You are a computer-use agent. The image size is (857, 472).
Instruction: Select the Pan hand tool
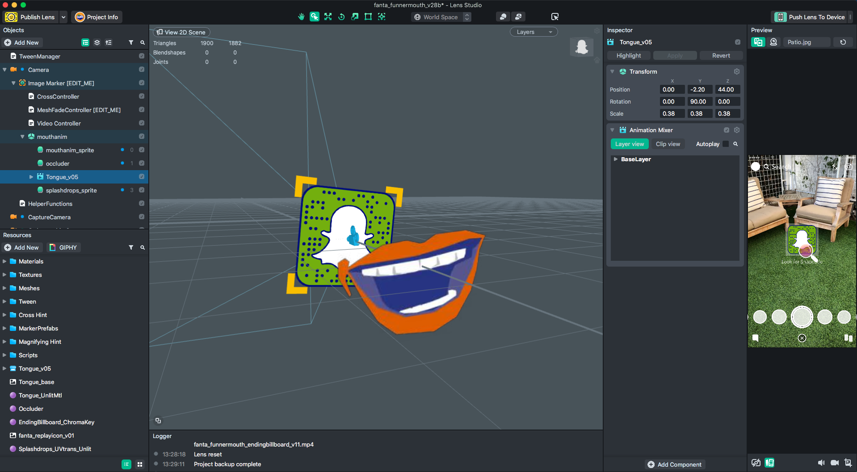(301, 17)
